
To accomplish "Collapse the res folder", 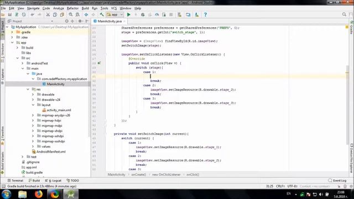I will [28, 90].
